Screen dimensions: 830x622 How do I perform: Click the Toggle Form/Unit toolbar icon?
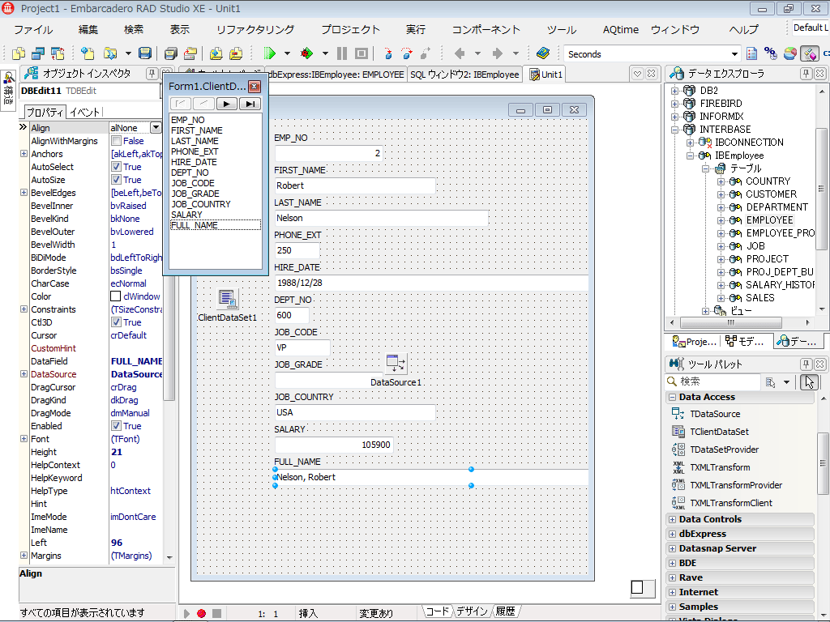tap(58, 53)
